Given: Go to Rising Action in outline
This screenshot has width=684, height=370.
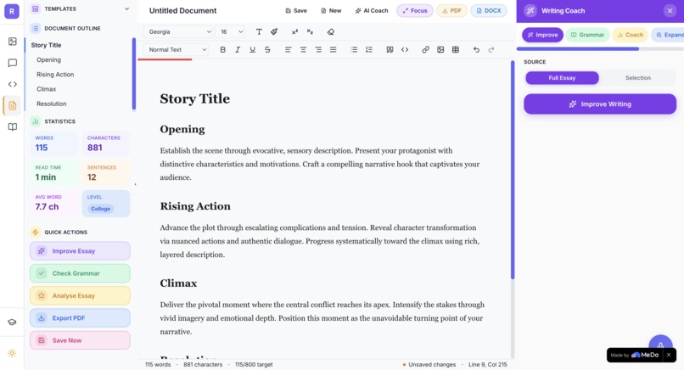Looking at the screenshot, I should (55, 75).
